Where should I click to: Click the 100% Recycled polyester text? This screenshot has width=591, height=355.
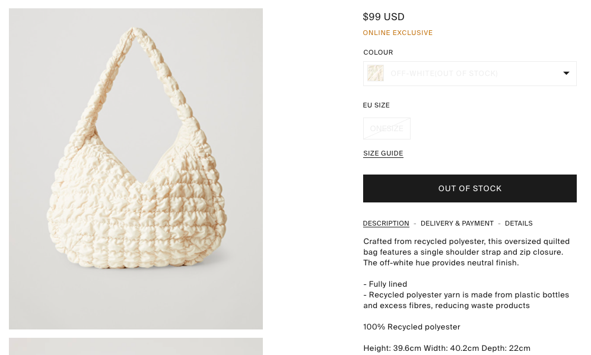click(x=411, y=327)
